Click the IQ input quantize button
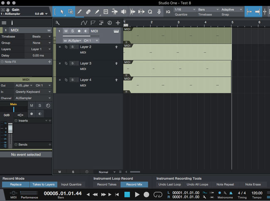The width and height of the screenshot is (270, 201). (x=168, y=12)
